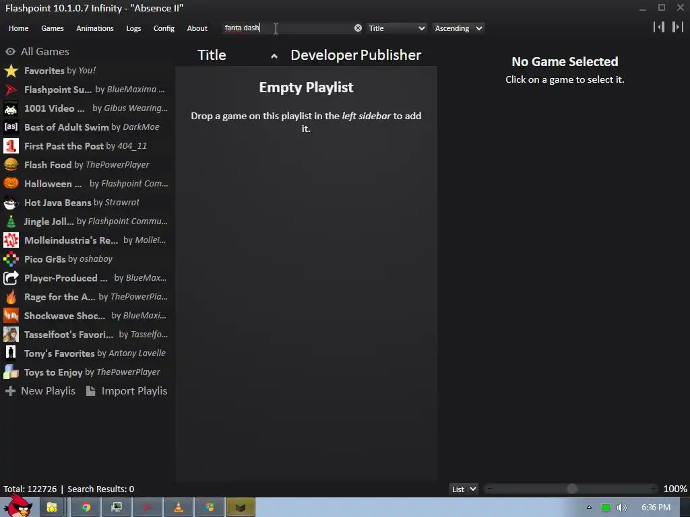Image resolution: width=690 pixels, height=517 pixels.
Task: Click Import Playlist button
Action: (x=127, y=391)
